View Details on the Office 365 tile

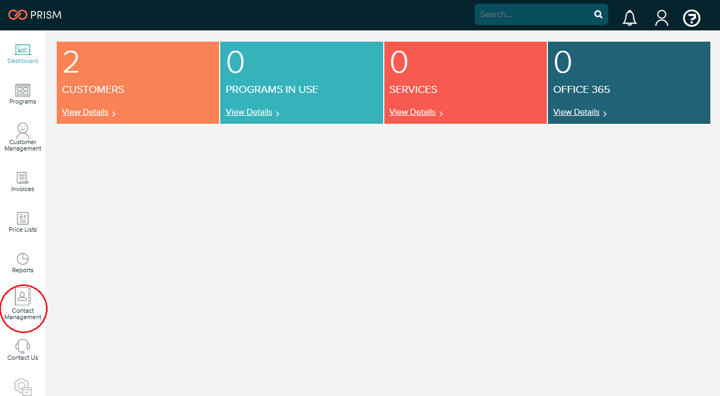point(576,112)
